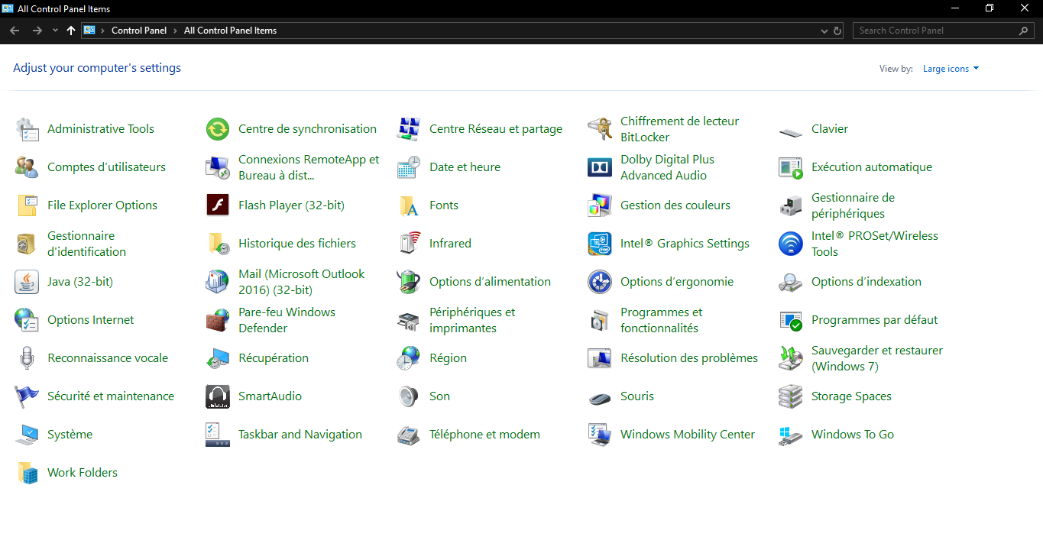Open Exécution automatique icon
The height and width of the screenshot is (553, 1043).
pos(791,167)
